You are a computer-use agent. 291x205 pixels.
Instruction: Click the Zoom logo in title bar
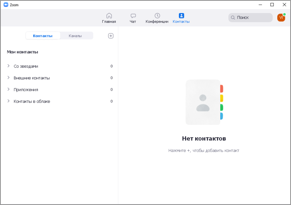6,5
